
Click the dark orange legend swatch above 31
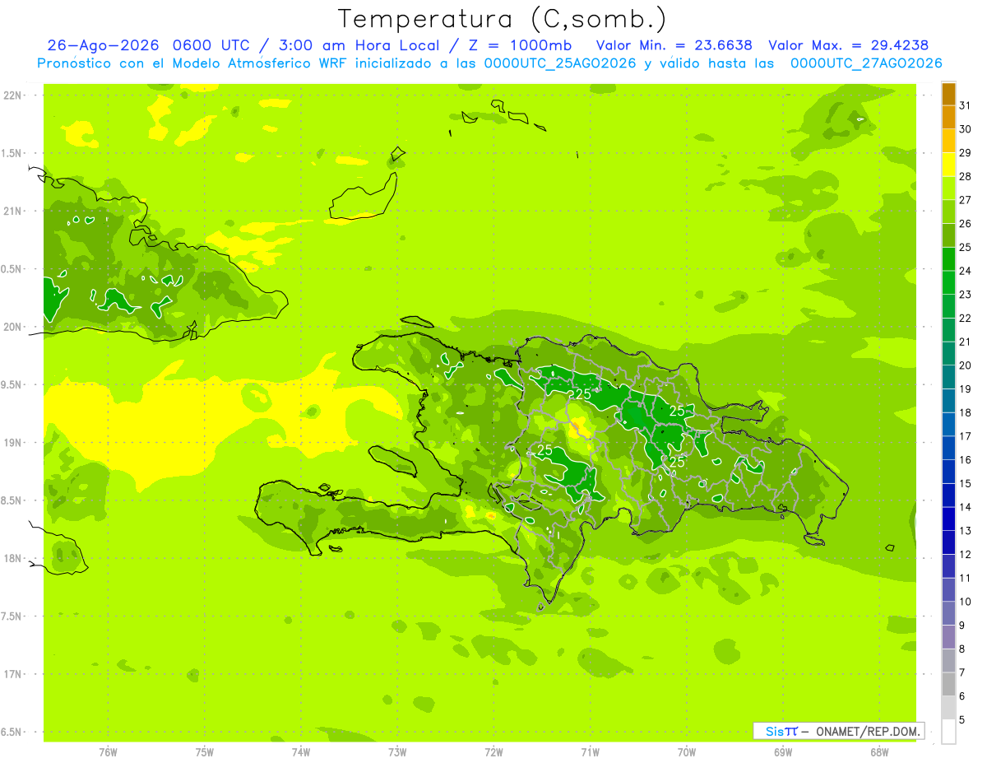pos(948,94)
